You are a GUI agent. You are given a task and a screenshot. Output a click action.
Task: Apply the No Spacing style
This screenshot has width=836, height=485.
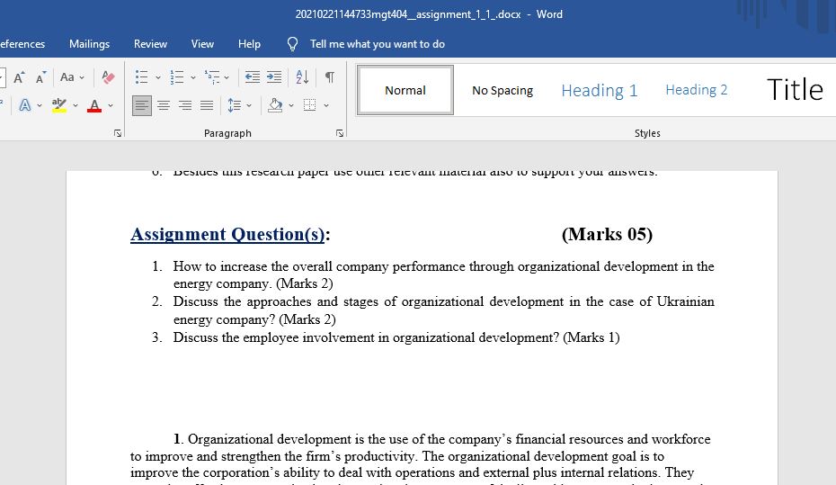(x=502, y=90)
